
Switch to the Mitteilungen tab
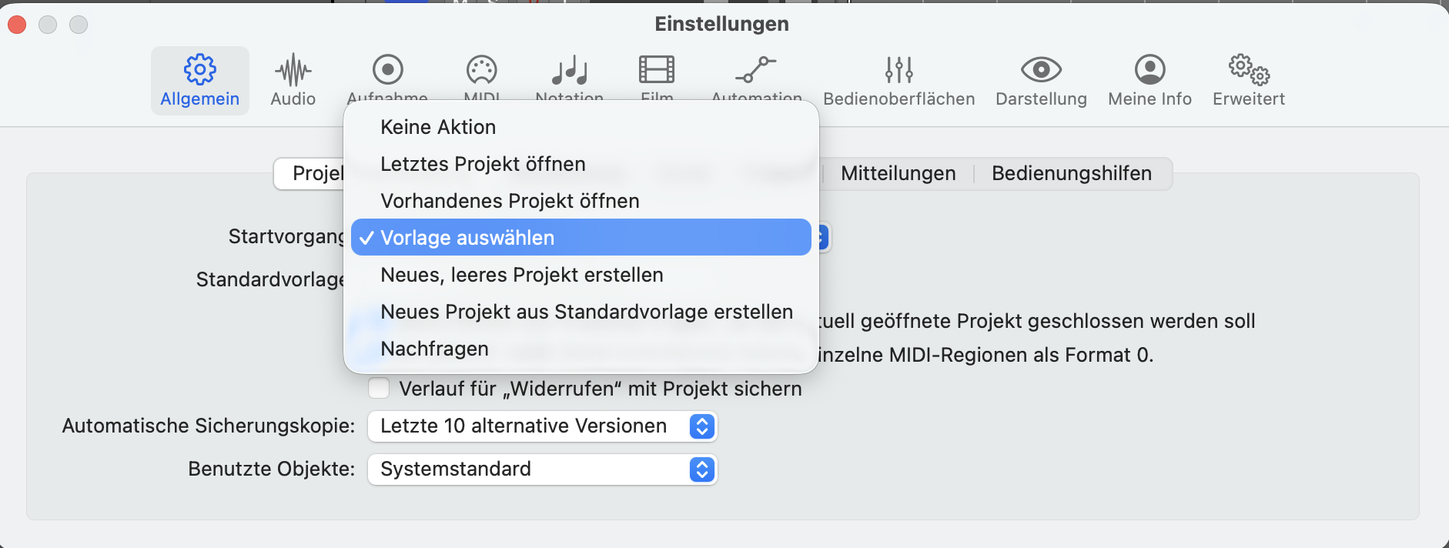tap(898, 174)
